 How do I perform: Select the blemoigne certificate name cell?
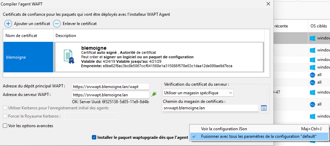pos(28,57)
